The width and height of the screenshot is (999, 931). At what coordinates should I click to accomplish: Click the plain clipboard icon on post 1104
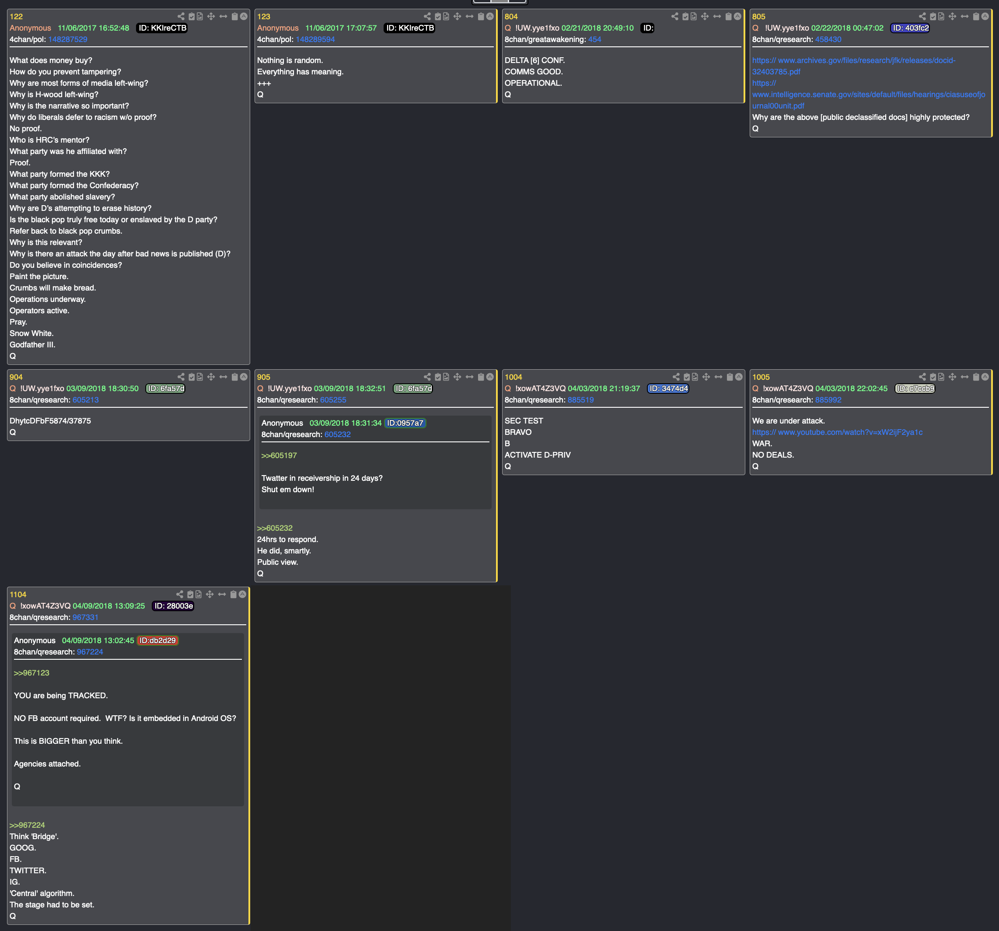tap(234, 594)
